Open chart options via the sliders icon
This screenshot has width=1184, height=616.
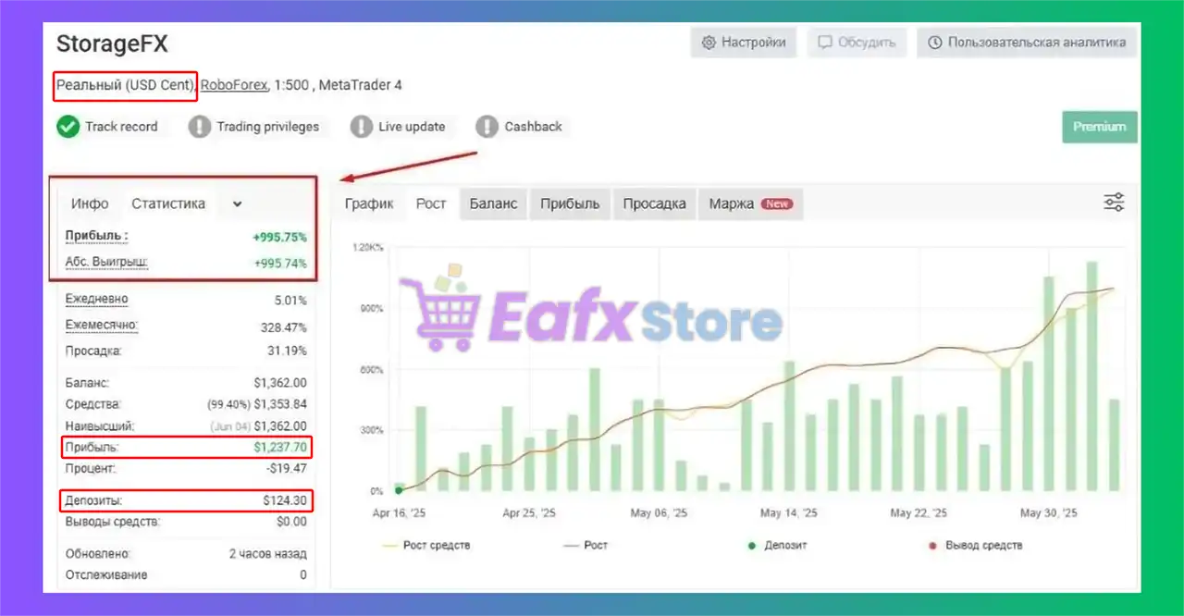coord(1115,203)
